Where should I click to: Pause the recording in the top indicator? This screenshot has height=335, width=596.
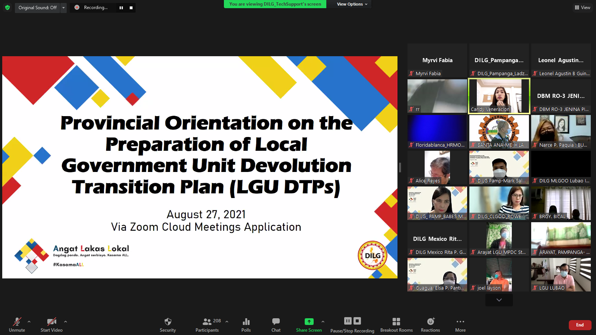pos(121,7)
